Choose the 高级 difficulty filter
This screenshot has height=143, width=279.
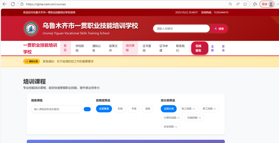click(147, 109)
